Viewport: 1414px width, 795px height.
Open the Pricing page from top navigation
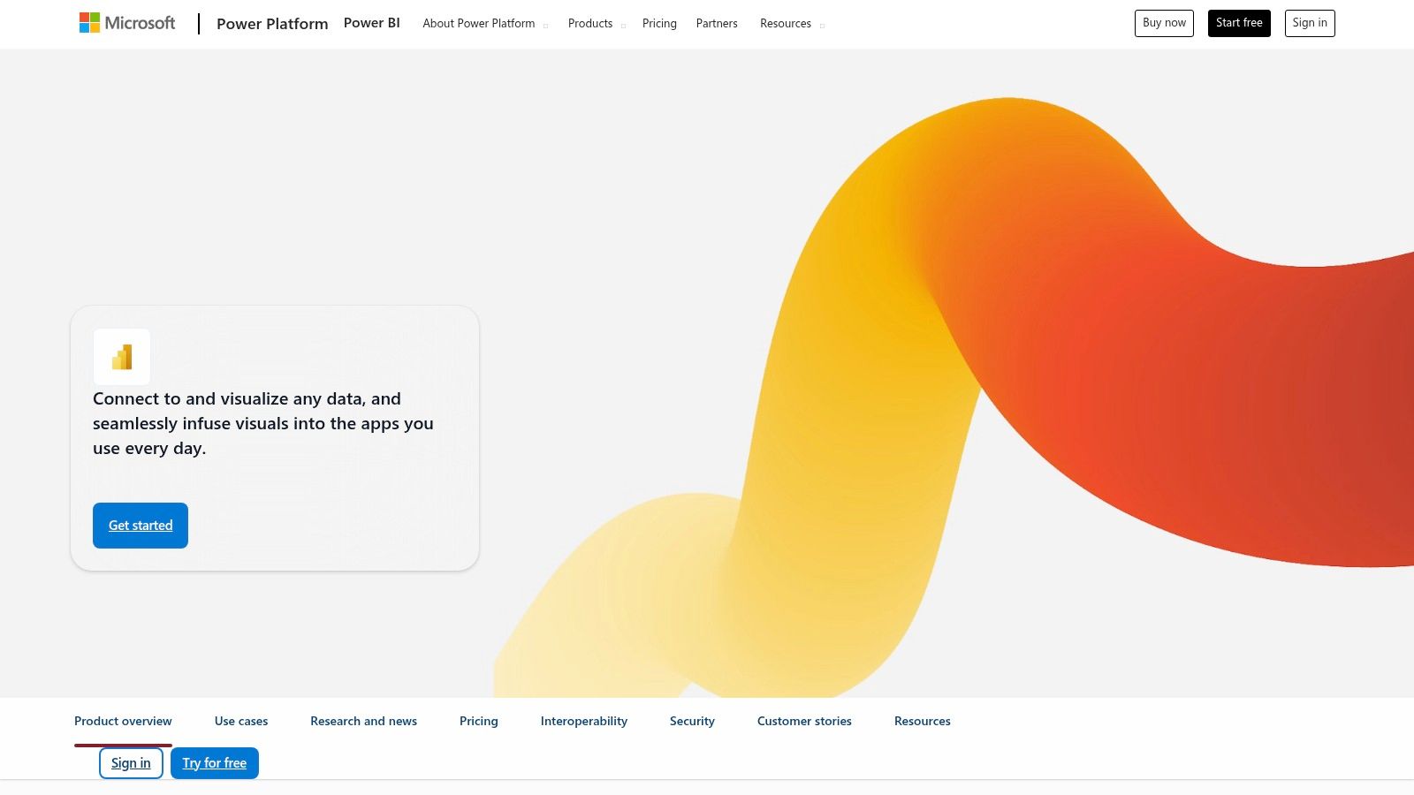click(658, 23)
